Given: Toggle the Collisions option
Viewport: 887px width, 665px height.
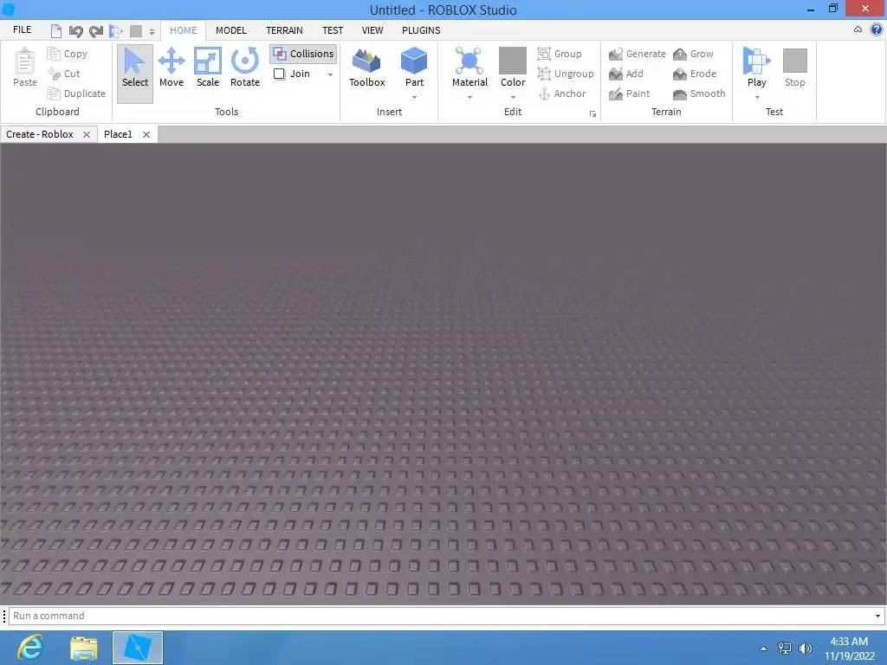Looking at the screenshot, I should (303, 54).
